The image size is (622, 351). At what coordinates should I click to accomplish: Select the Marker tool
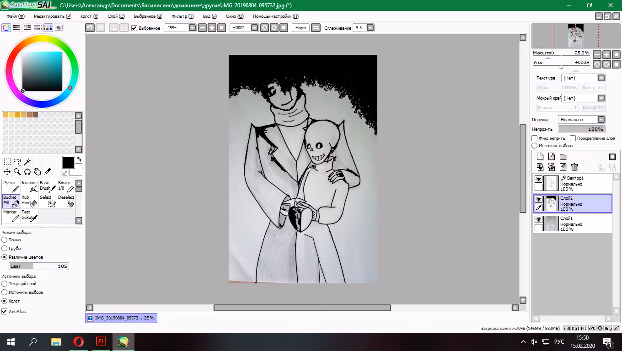tap(11, 215)
